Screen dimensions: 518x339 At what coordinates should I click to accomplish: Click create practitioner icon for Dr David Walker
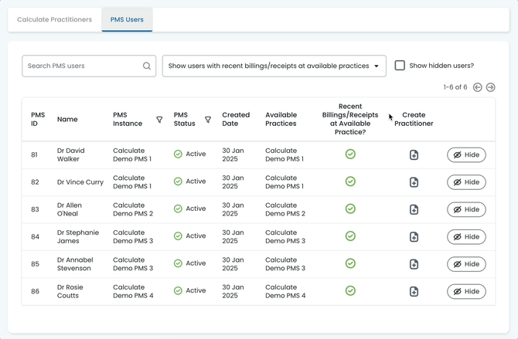414,154
